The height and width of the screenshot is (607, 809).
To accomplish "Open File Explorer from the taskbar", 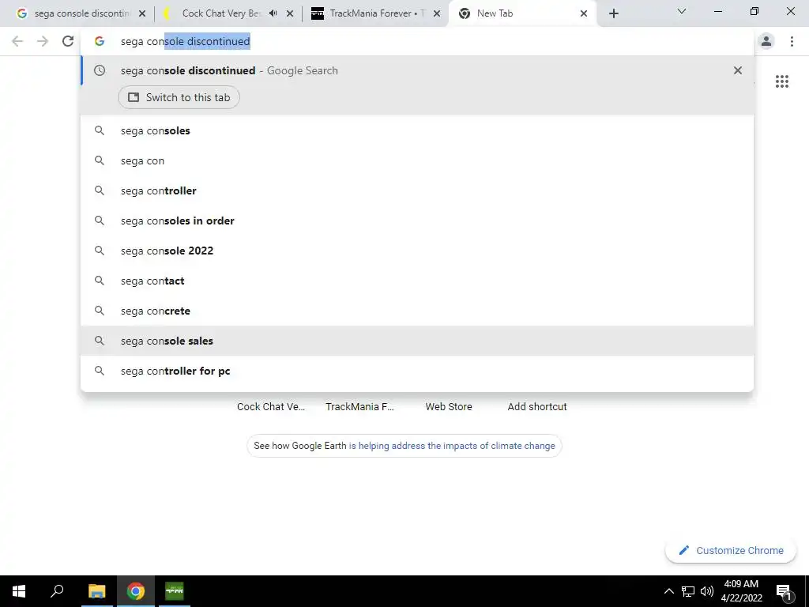I will click(96, 591).
